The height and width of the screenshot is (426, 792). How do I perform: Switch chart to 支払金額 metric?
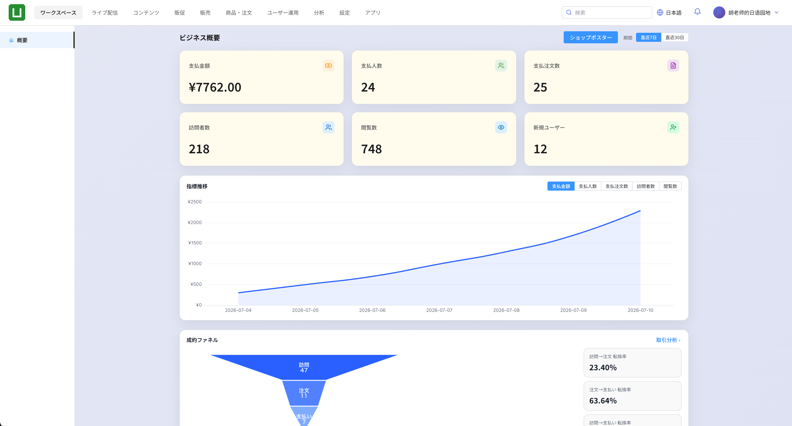click(561, 186)
